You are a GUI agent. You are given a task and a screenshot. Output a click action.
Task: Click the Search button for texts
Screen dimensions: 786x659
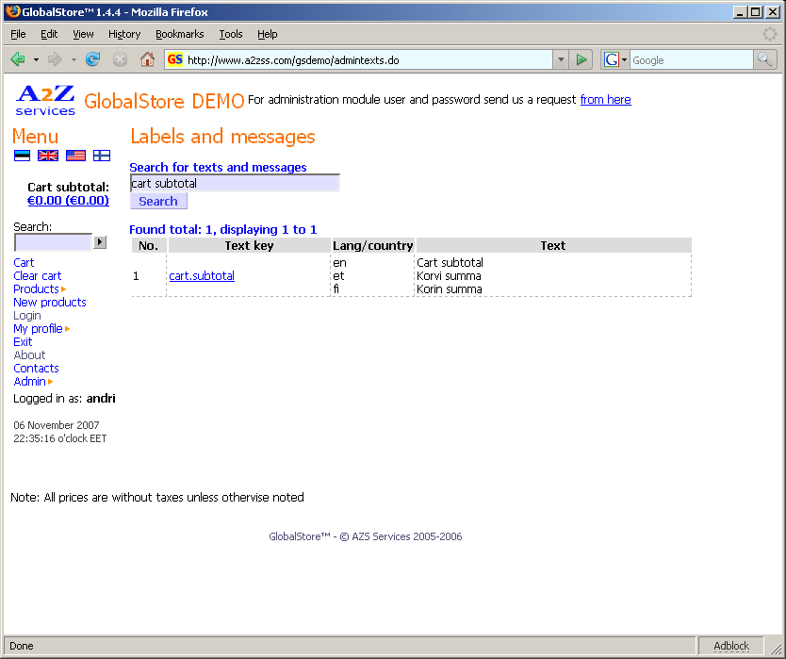pos(158,201)
